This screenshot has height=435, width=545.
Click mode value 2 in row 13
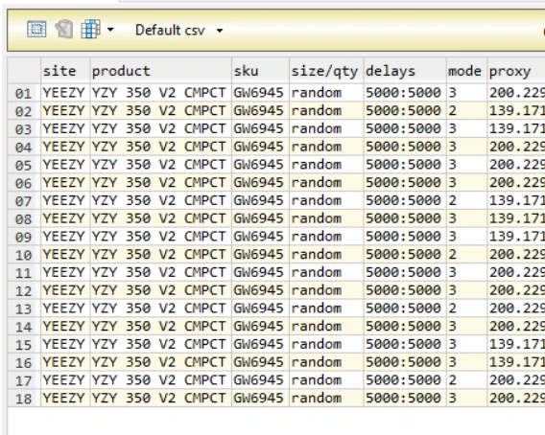pos(466,309)
